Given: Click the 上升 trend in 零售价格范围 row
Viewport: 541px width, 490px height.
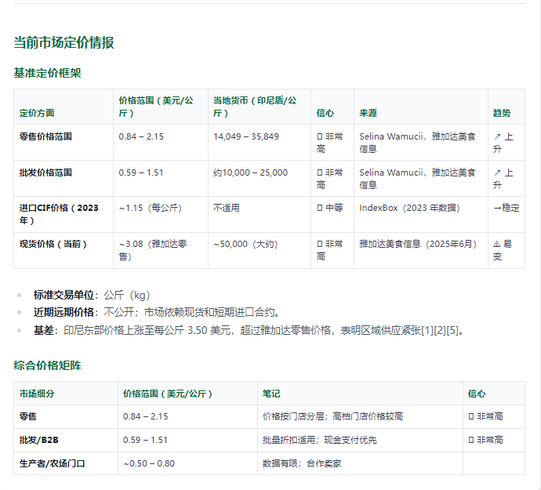Looking at the screenshot, I should pyautogui.click(x=503, y=143).
